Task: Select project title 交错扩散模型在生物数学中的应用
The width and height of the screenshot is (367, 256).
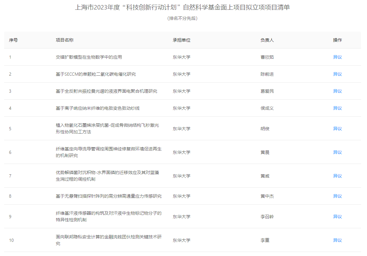Action: (x=89, y=57)
